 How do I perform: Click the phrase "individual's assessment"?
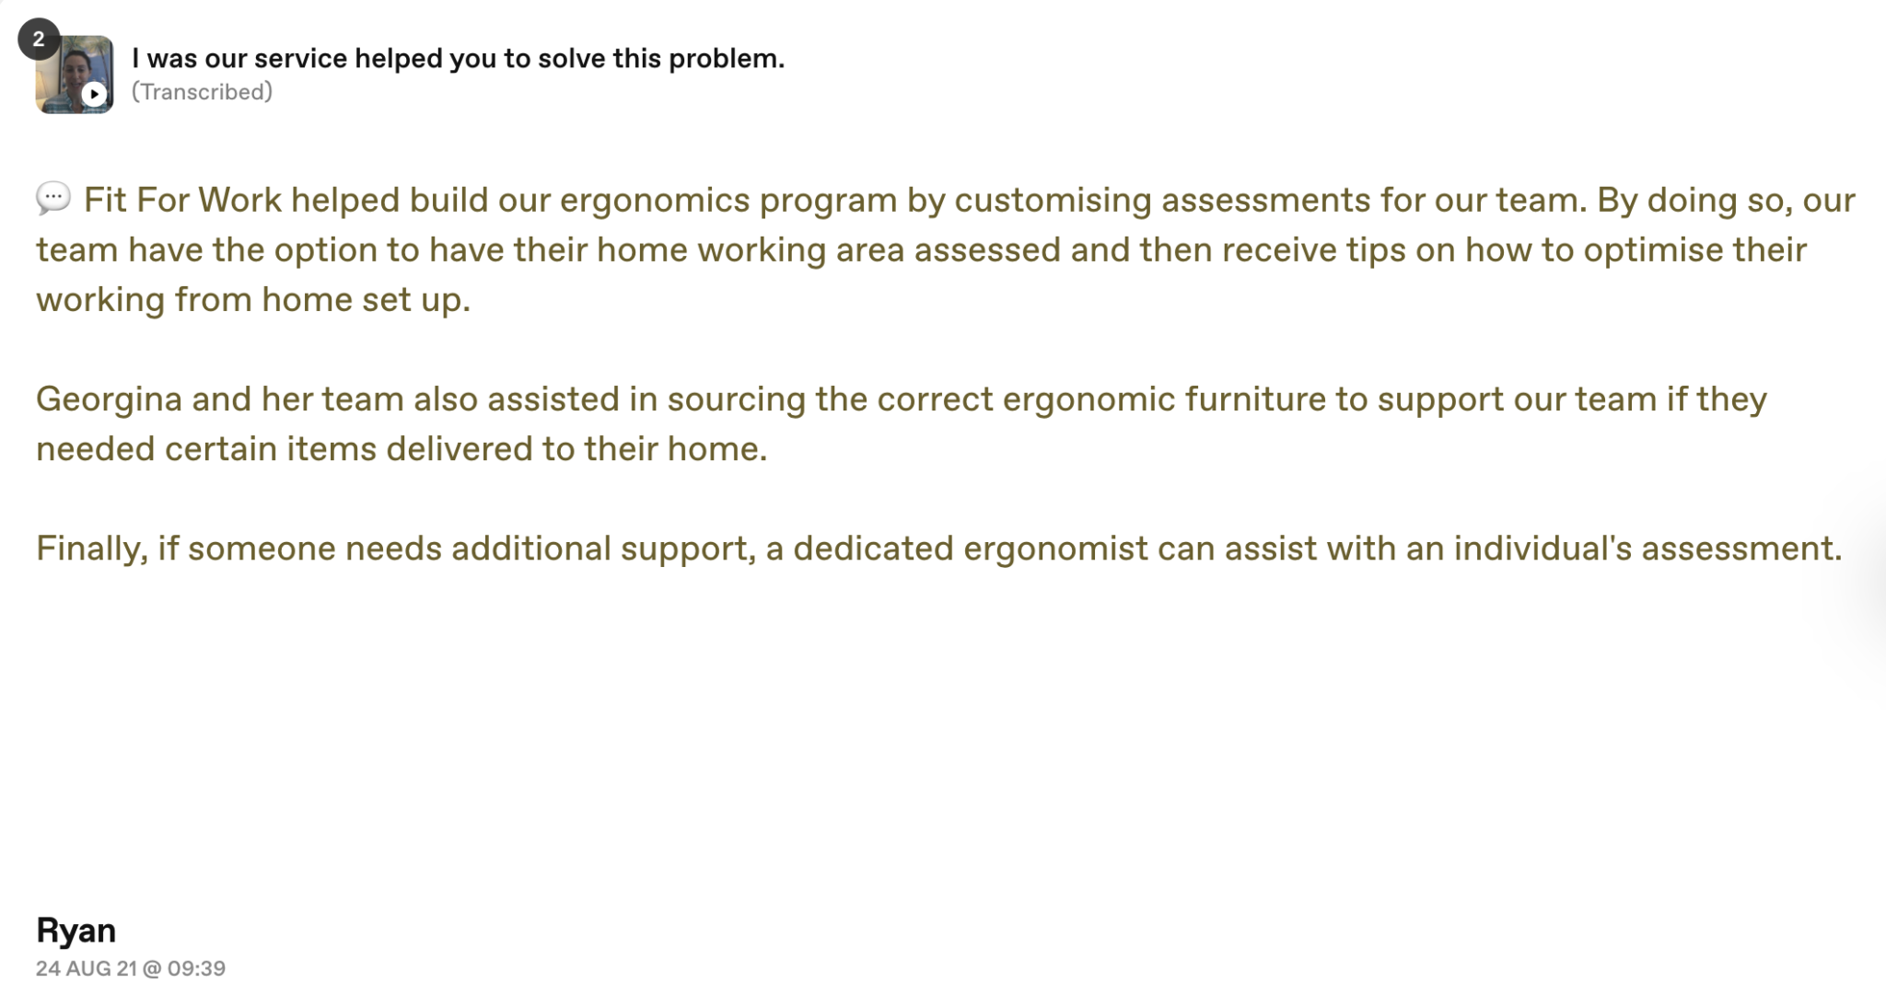point(1648,549)
